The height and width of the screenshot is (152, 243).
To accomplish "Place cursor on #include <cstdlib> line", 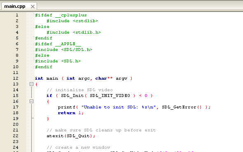I will 72,21.
